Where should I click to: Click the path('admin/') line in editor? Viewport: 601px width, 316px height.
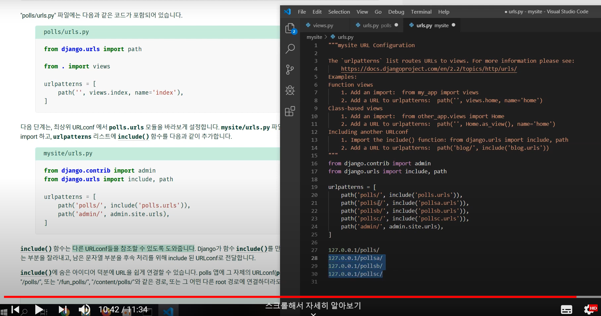[392, 226]
